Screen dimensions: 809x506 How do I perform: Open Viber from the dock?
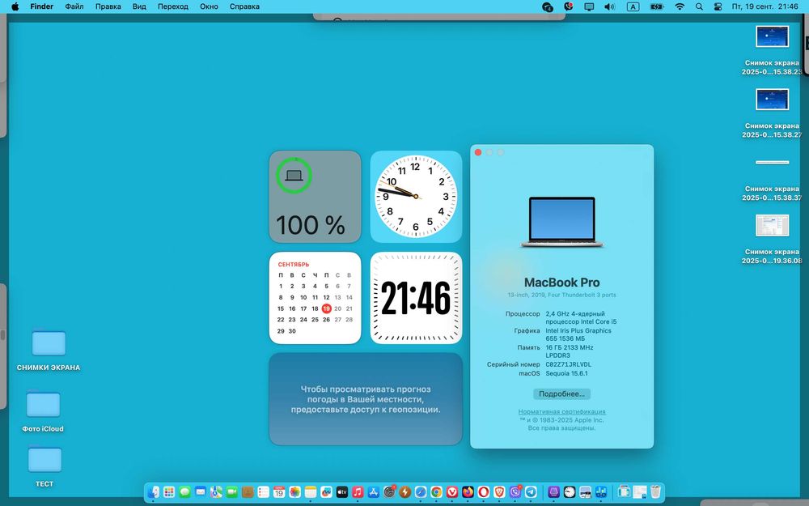coord(515,492)
